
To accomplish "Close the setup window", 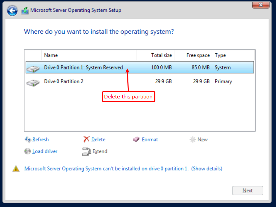I will [x=261, y=5].
